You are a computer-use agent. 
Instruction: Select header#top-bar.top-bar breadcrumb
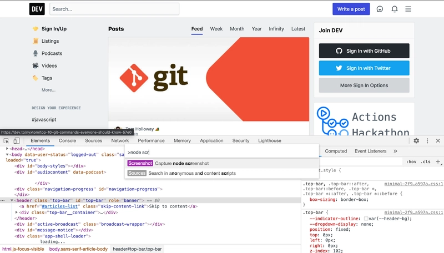point(137,249)
